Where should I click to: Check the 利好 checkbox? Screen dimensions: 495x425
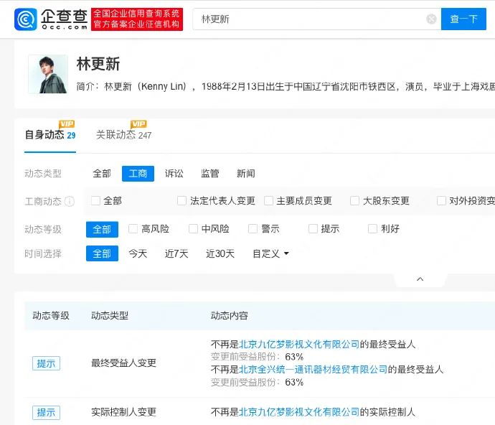[372, 228]
